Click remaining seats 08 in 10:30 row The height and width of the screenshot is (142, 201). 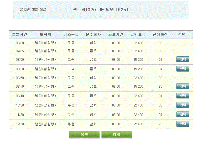coord(160,105)
